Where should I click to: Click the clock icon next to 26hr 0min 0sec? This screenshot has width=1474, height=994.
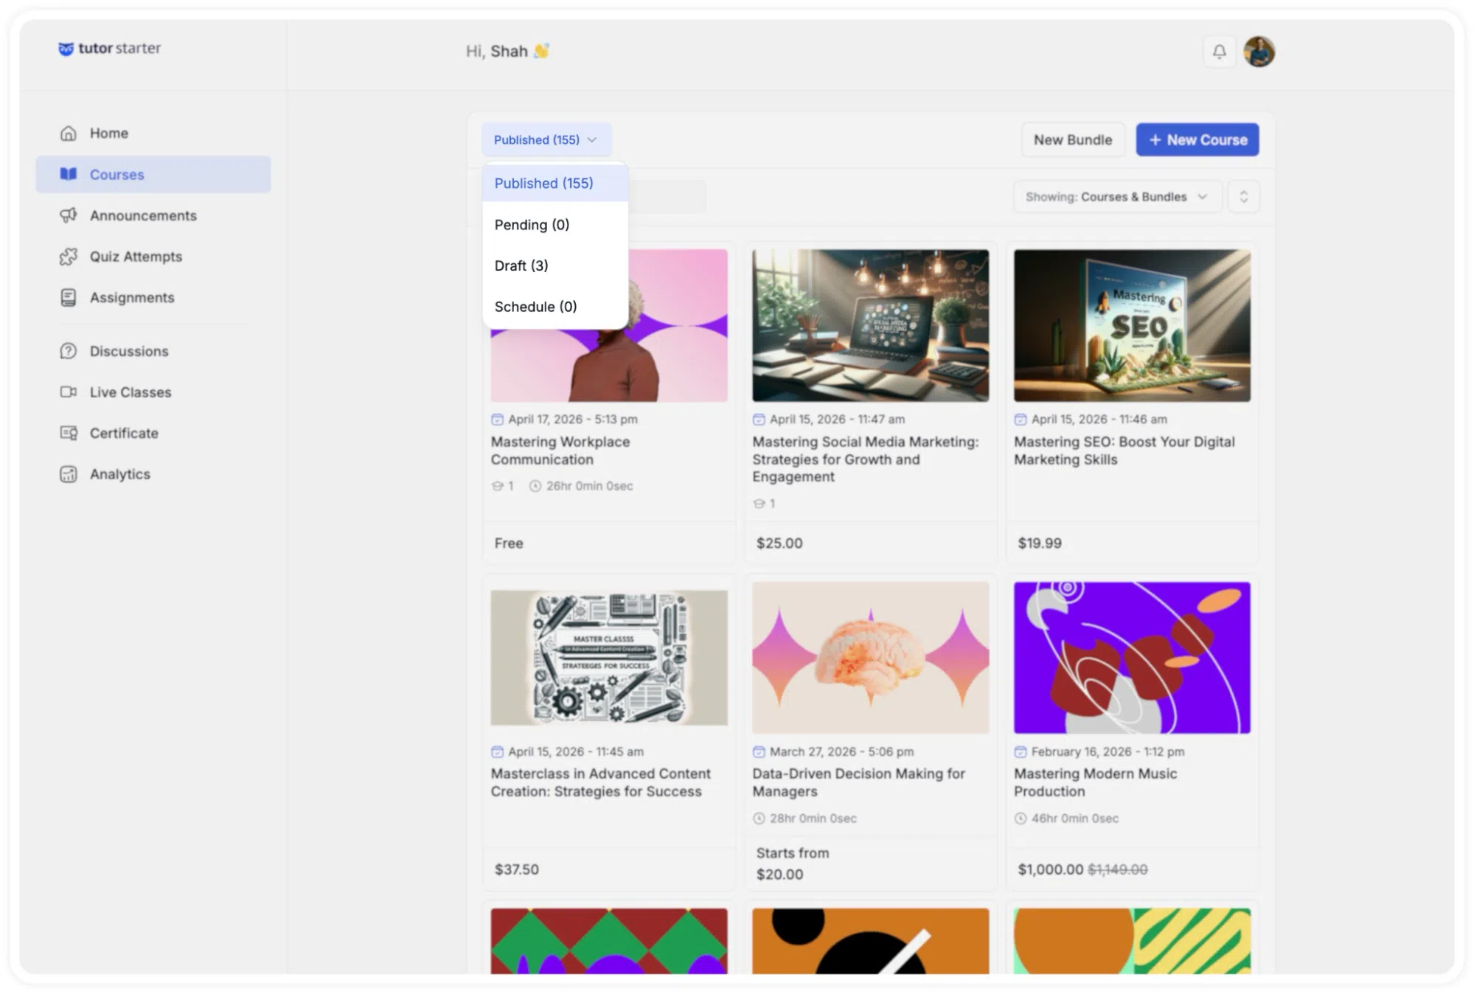(535, 486)
